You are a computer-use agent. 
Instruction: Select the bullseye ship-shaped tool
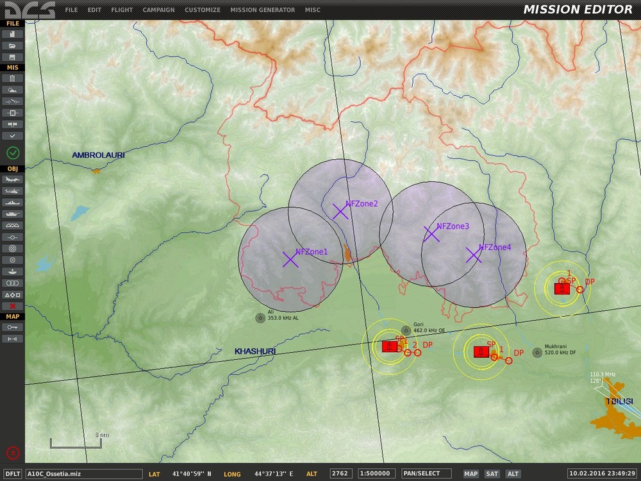(12, 271)
